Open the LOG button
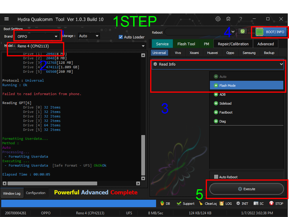 coord(226,204)
